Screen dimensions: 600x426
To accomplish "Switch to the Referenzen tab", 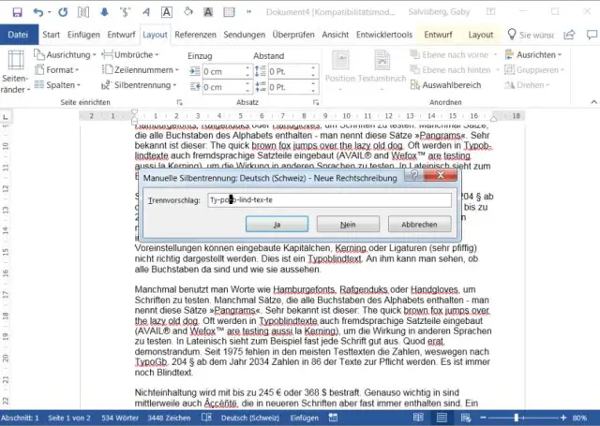I will click(195, 35).
